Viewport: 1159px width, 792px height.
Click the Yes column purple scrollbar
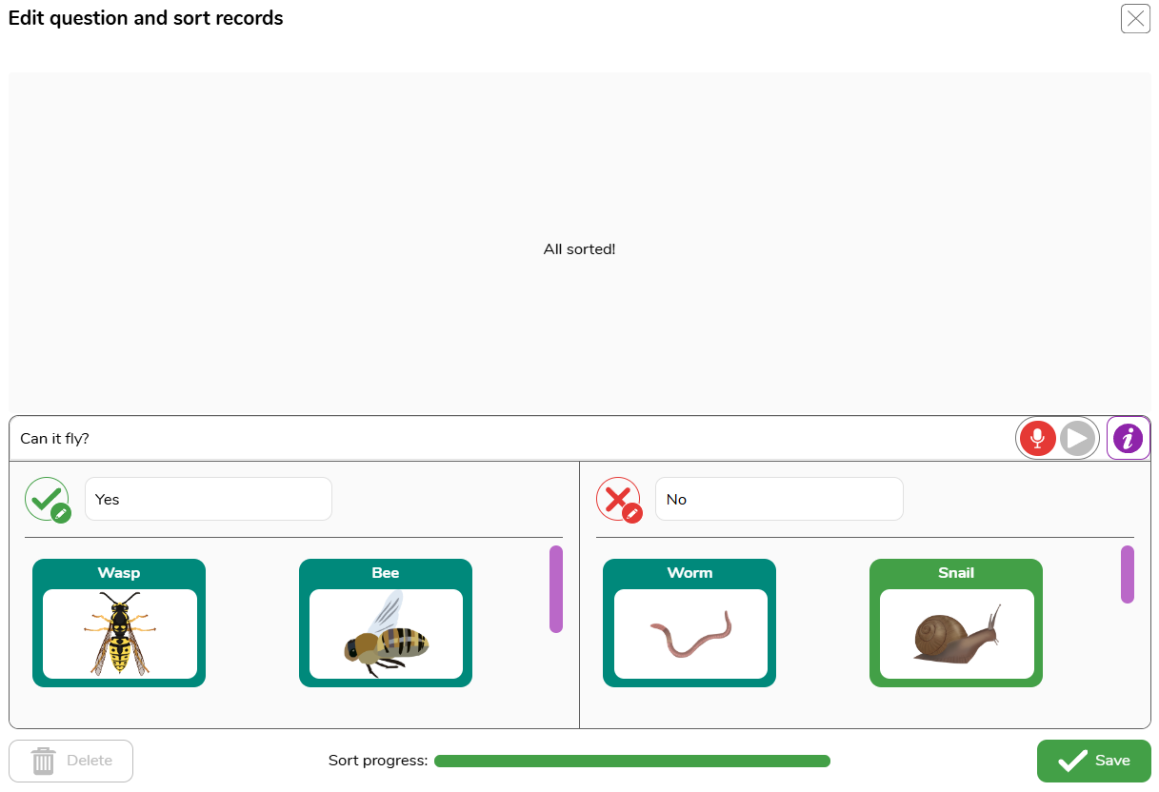point(556,588)
